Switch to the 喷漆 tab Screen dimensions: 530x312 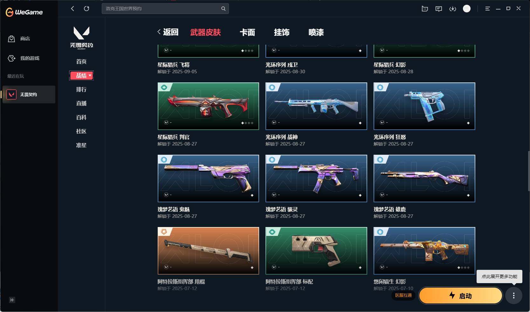[316, 32]
